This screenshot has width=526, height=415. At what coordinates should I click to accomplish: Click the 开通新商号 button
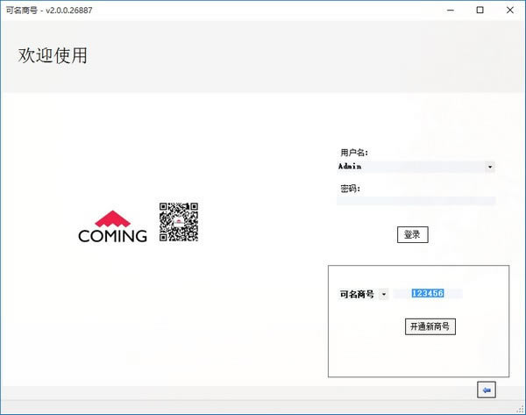point(430,326)
